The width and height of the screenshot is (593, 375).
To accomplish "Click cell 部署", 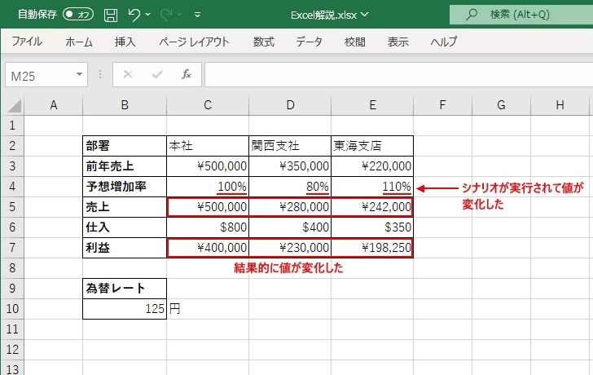I will [125, 146].
